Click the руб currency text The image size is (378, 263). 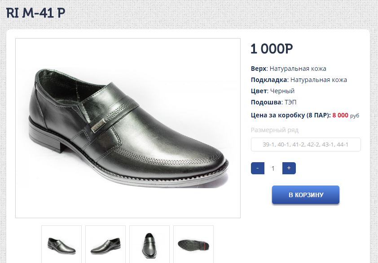coord(355,116)
